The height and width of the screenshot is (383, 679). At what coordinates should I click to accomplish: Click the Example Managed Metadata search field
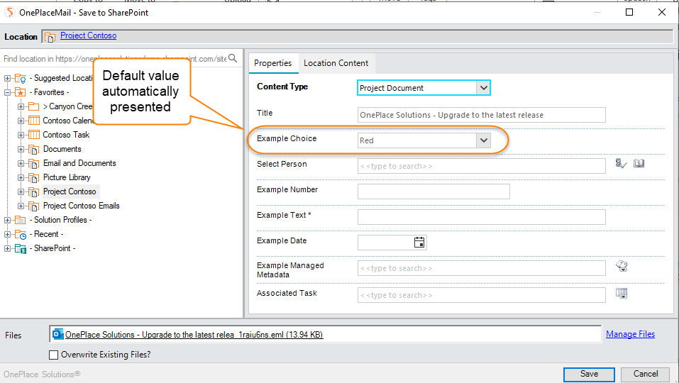tap(482, 268)
